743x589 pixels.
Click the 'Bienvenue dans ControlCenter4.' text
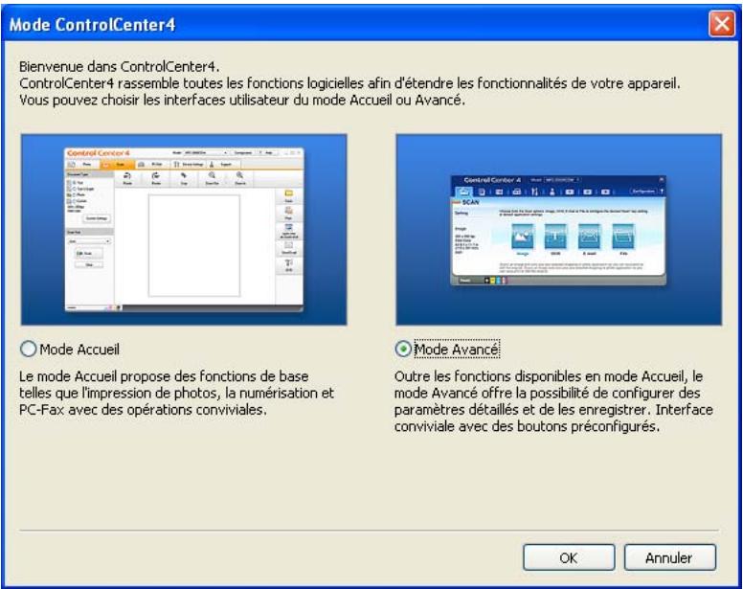click(x=119, y=66)
